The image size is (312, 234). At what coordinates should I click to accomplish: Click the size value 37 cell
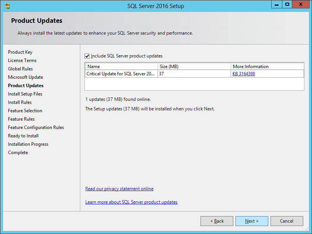coord(194,73)
